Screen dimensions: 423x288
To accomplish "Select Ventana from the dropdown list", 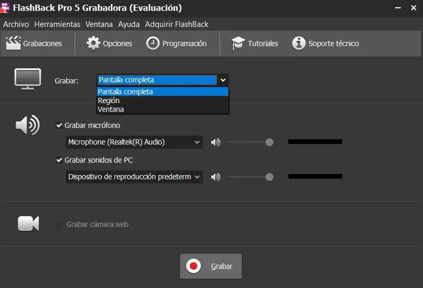I will 163,109.
